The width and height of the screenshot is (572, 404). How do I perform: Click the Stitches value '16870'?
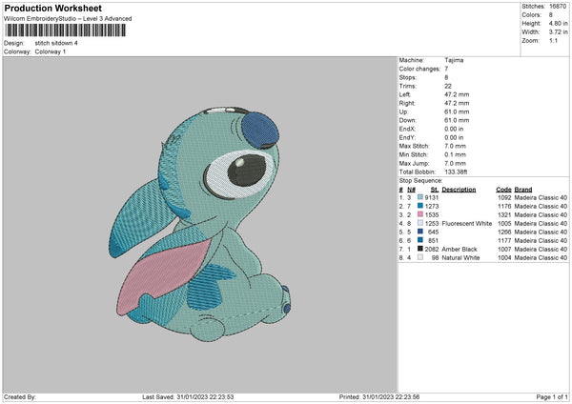[558, 7]
